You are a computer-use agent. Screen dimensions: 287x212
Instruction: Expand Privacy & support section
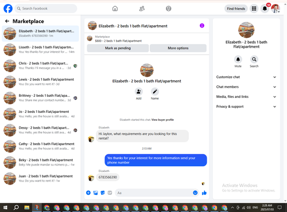246,107
